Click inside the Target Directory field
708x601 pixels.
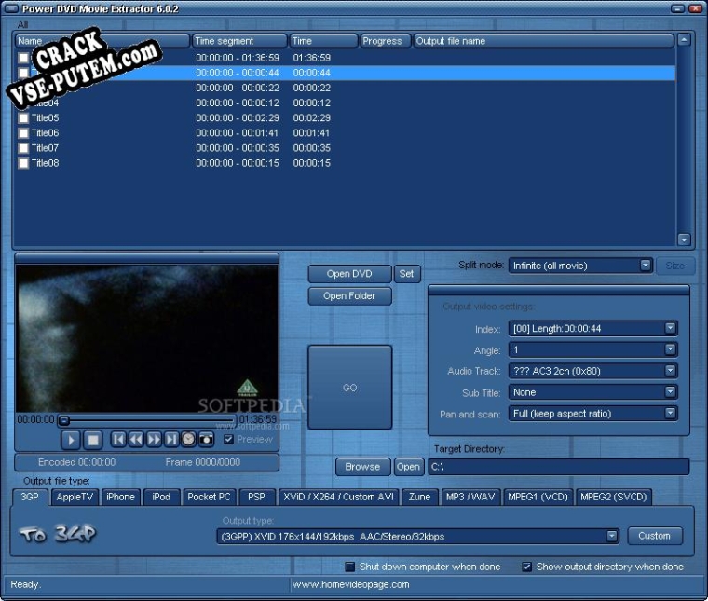[559, 467]
